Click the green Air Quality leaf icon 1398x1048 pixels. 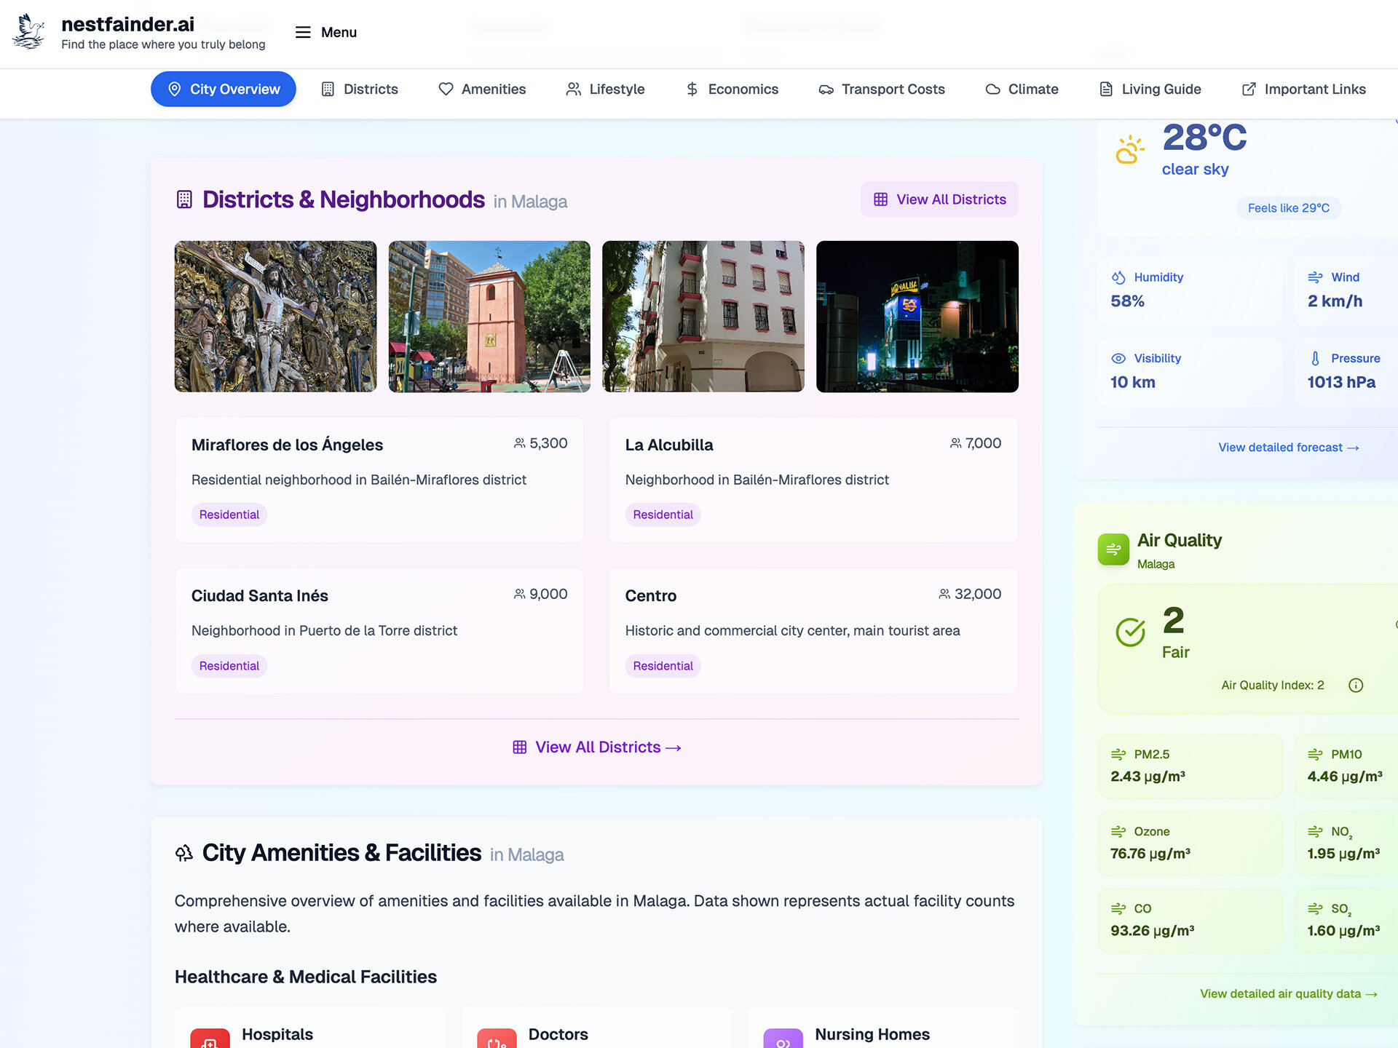(1113, 549)
